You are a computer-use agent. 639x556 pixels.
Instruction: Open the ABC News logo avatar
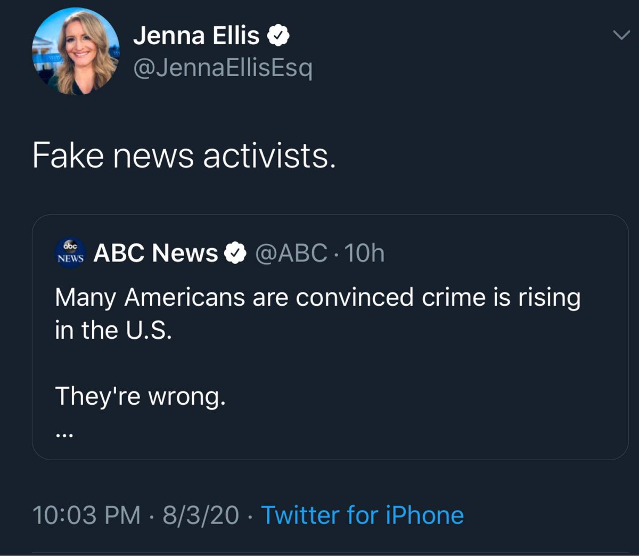[x=70, y=252]
